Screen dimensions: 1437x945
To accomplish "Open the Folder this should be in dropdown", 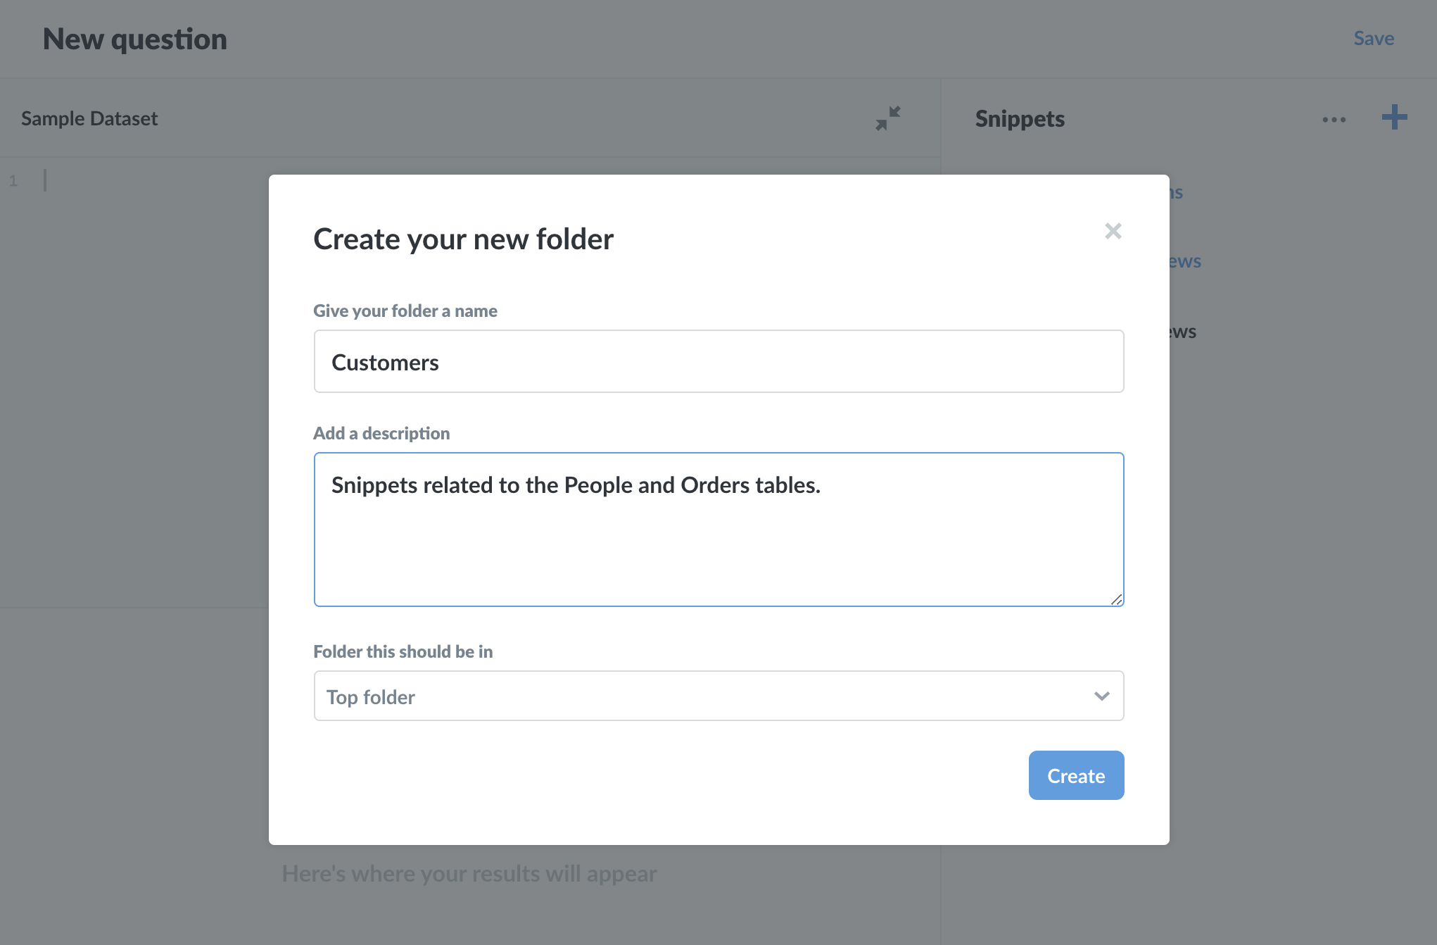I will click(x=718, y=696).
